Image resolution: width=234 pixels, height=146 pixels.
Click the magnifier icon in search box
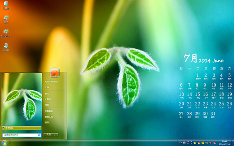39,135
